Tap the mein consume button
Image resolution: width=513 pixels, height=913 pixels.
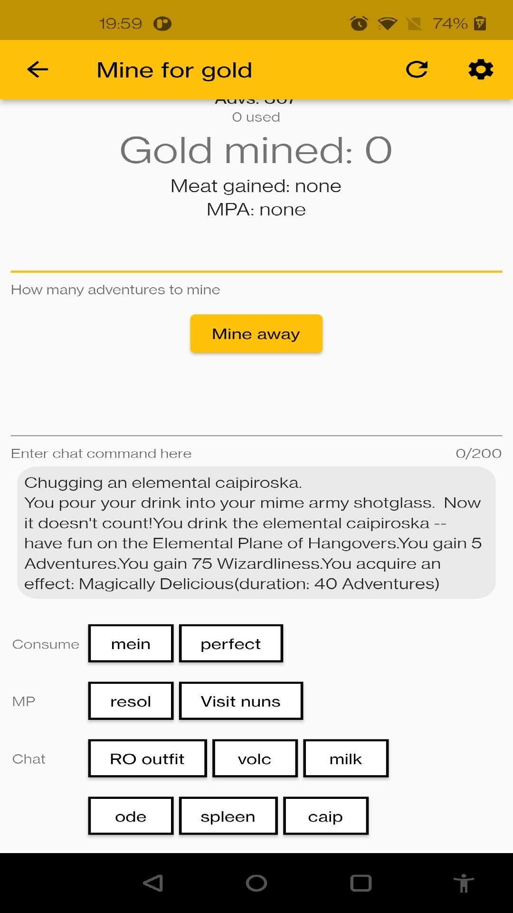click(131, 643)
